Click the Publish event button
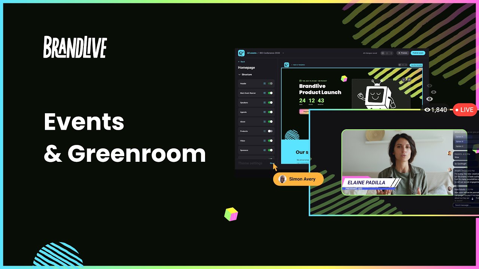Viewport: 479px width, 269px height. pyautogui.click(x=418, y=53)
